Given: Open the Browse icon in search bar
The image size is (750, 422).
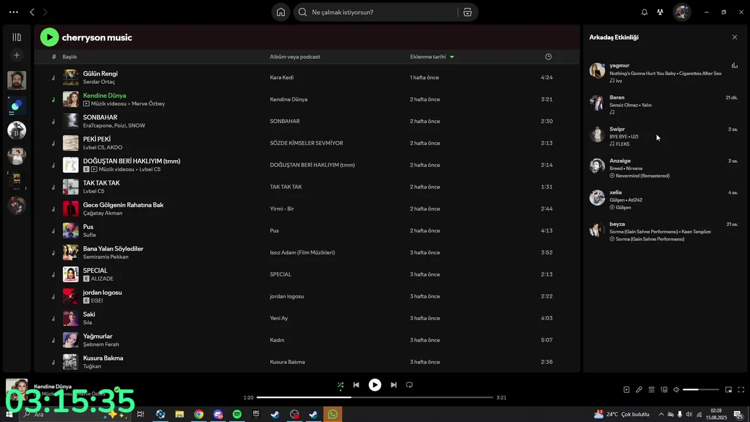Looking at the screenshot, I should click(x=468, y=12).
